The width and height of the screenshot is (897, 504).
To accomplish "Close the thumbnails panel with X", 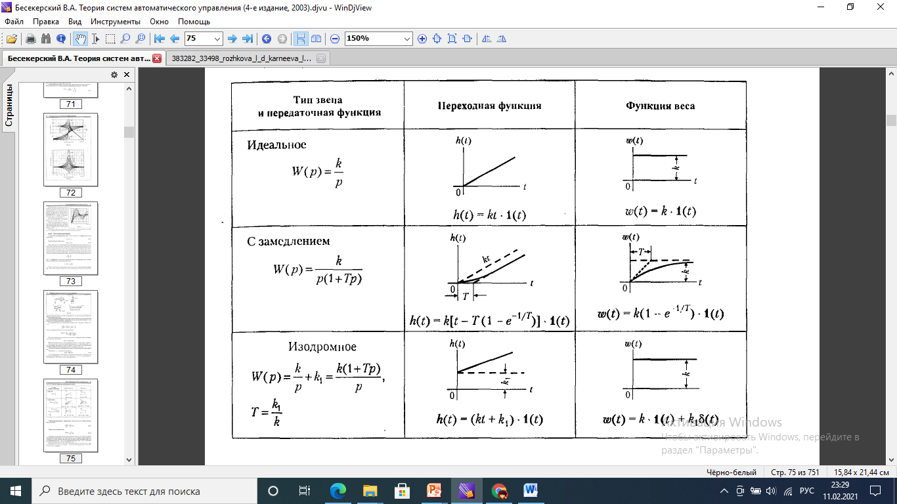I will click(127, 75).
